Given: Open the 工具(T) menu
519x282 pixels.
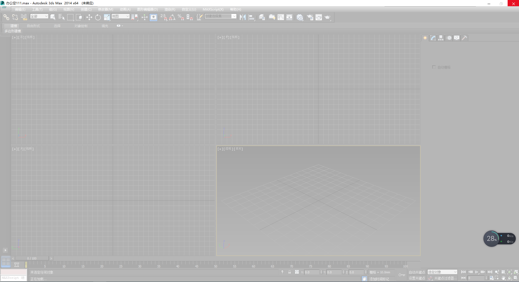Looking at the screenshot, I should point(37,9).
